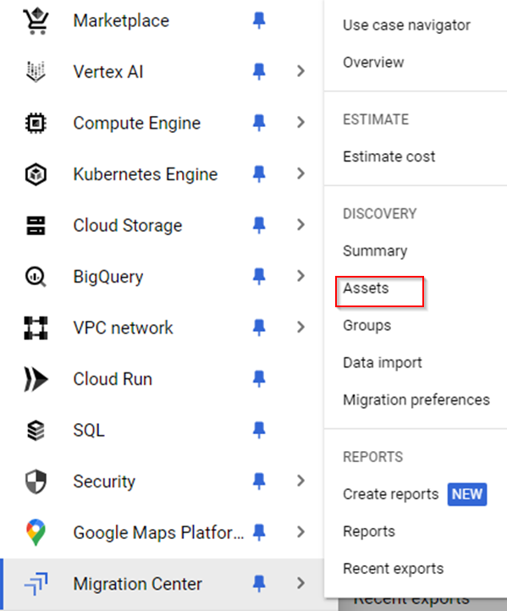Screen dimensions: 507x611
Task: Click the Cloud Storage icon
Action: click(x=36, y=226)
